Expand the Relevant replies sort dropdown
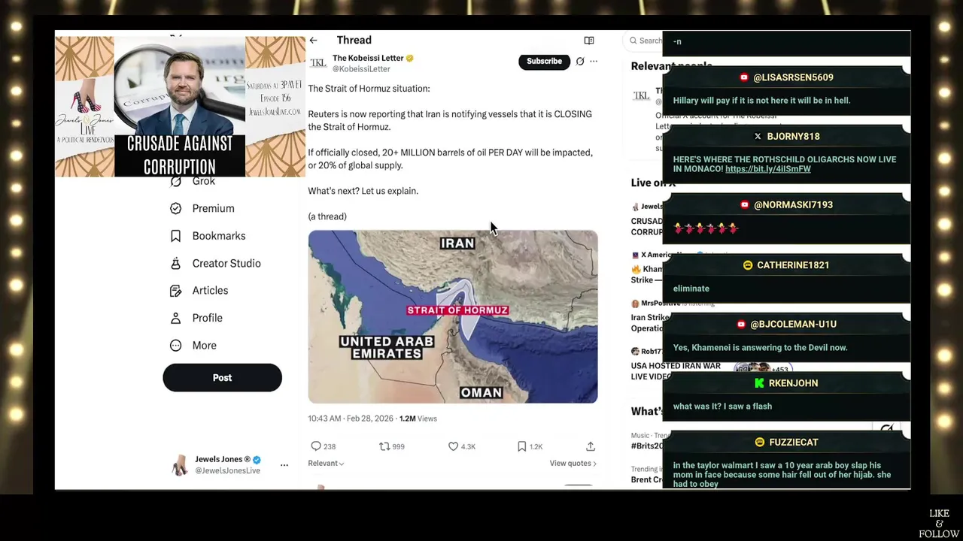The image size is (963, 541). tap(326, 464)
